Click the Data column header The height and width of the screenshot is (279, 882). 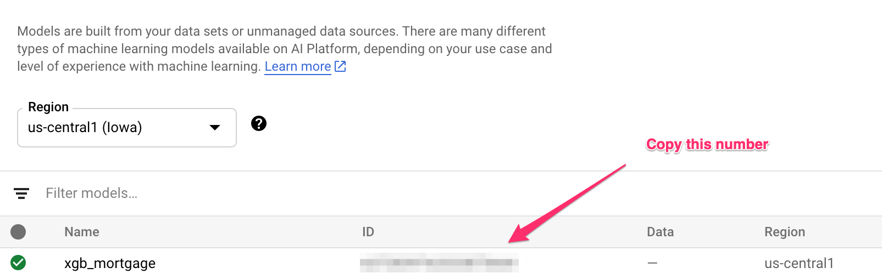click(x=660, y=232)
